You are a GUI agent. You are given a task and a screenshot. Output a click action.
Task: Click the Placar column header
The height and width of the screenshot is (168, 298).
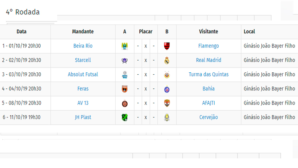click(146, 31)
